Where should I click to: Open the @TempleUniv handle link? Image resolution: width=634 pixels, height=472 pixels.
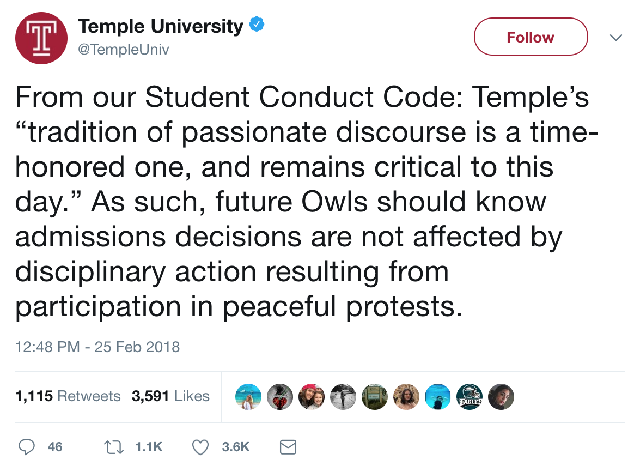pos(124,50)
